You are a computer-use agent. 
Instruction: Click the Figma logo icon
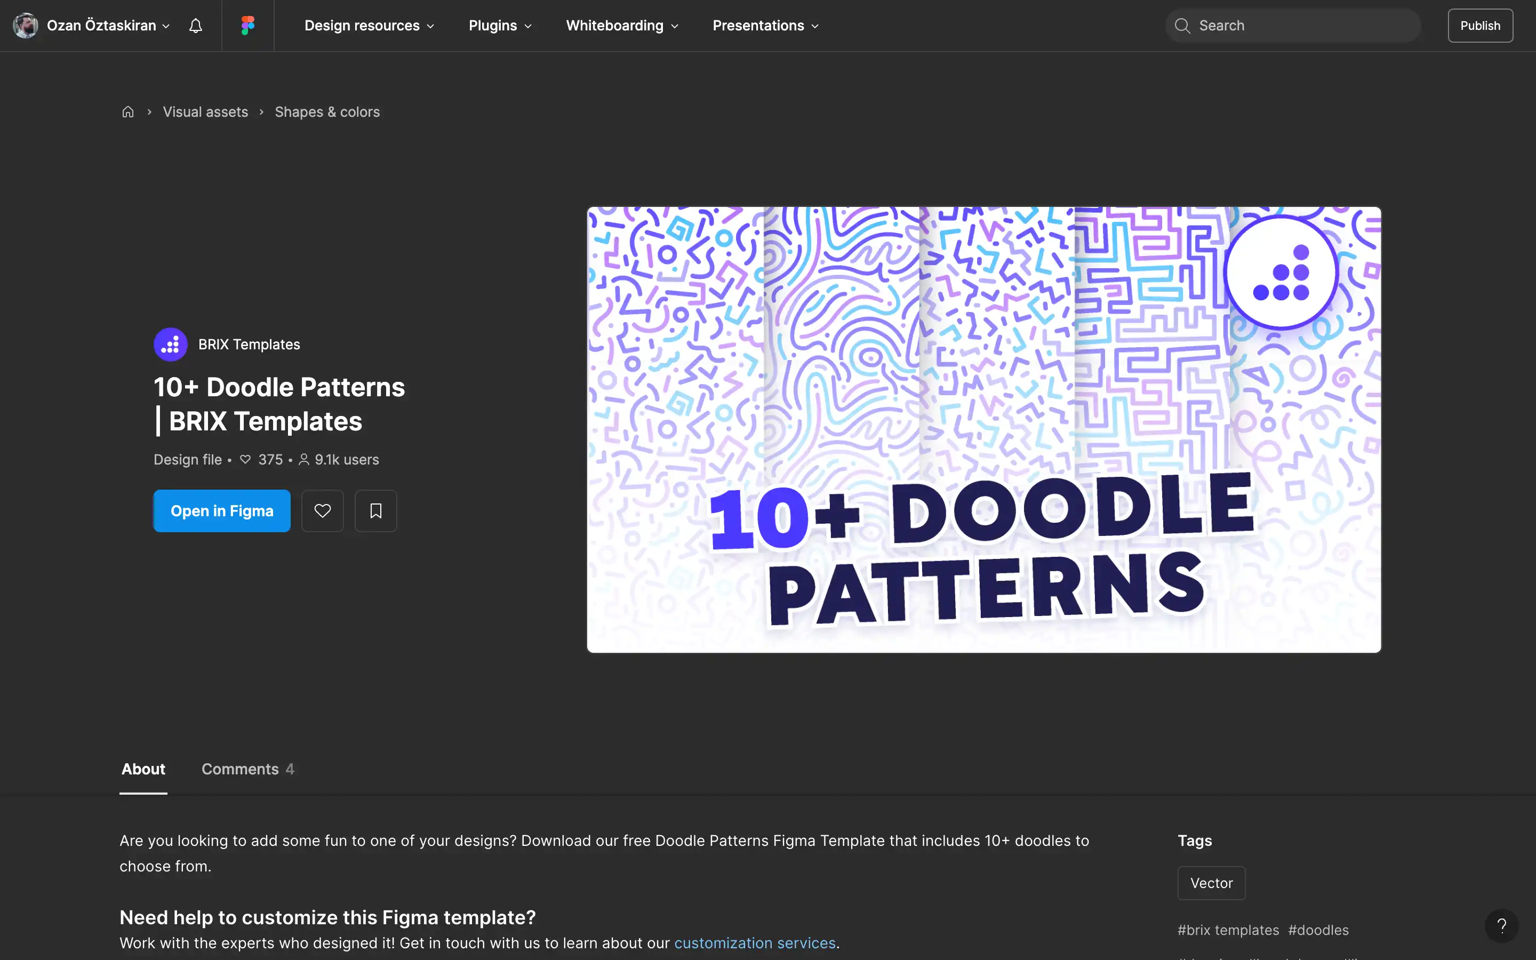[x=247, y=26]
